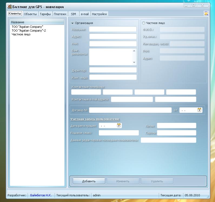Switch to the Клиенты tab
This screenshot has height=202, width=215.
pos(15,14)
